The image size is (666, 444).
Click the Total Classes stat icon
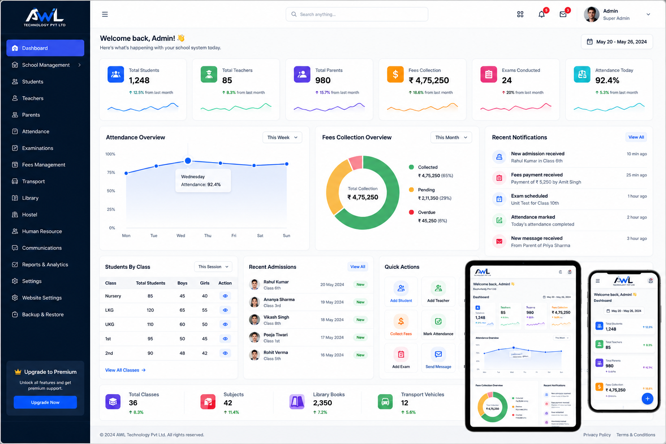point(113,402)
